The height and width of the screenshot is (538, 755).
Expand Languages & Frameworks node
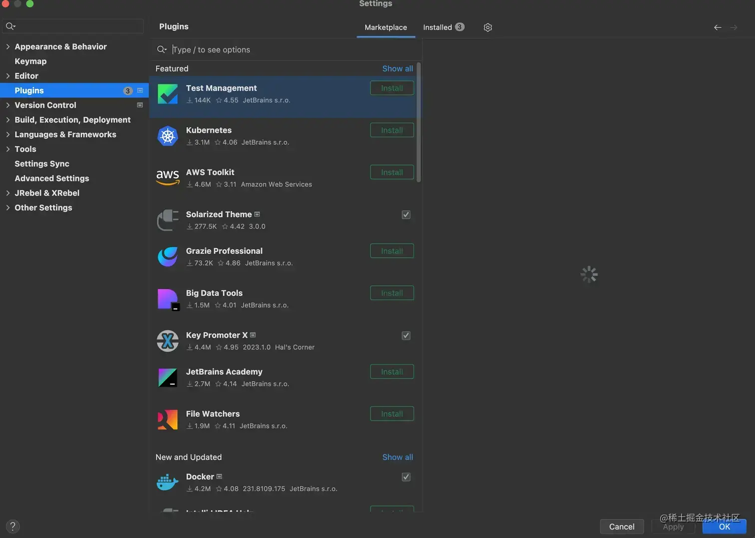(x=7, y=134)
